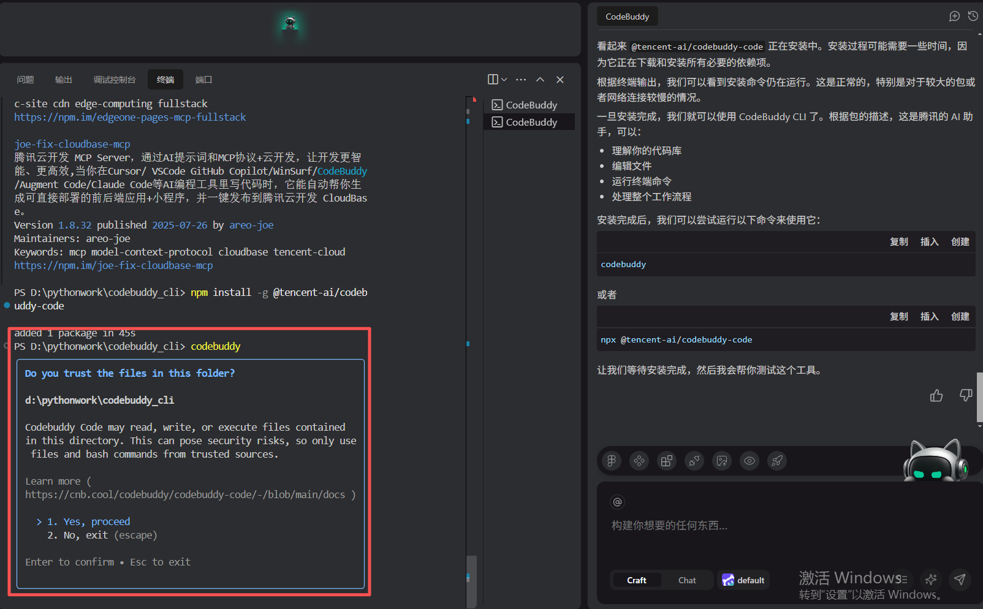Click the 'Do you trust the files' heading

pos(130,373)
